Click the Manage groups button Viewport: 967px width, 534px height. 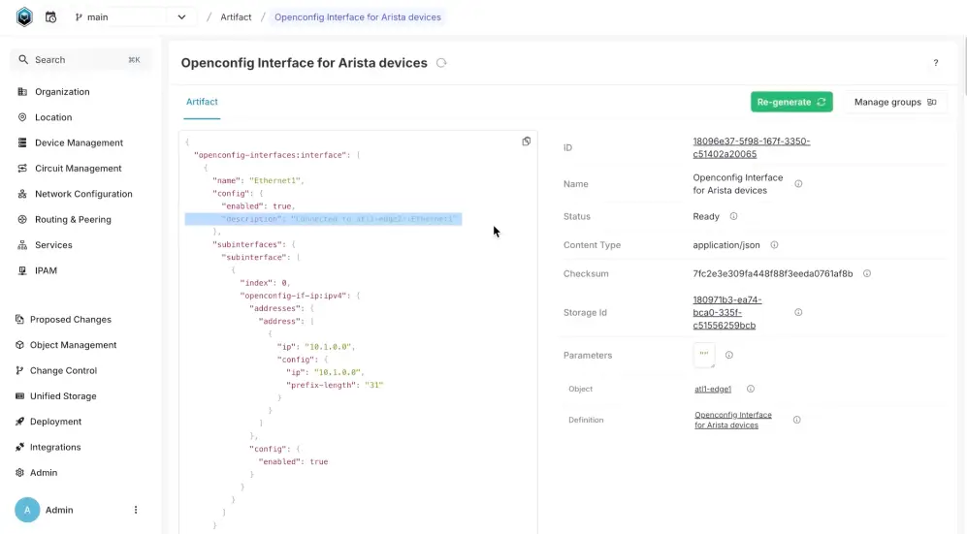point(895,102)
